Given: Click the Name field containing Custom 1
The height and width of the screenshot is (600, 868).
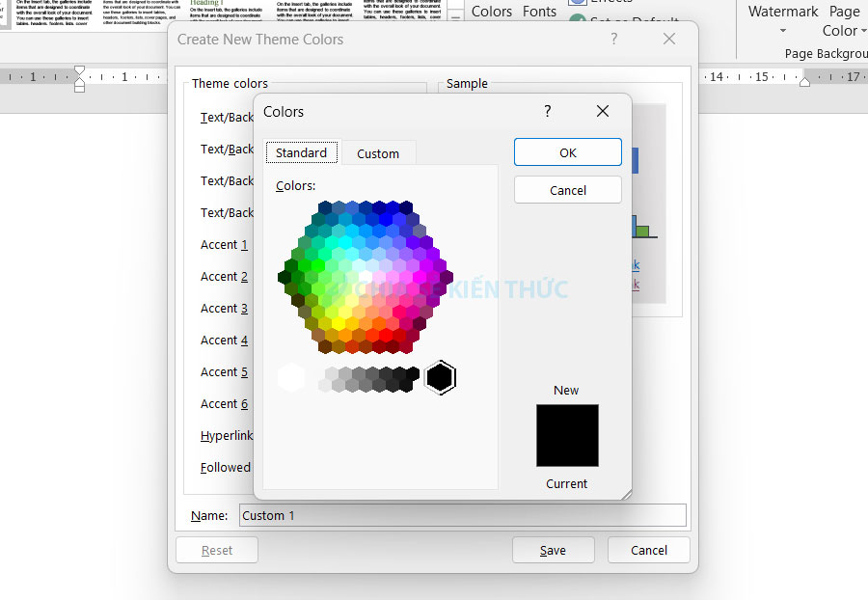Looking at the screenshot, I should click(x=462, y=515).
